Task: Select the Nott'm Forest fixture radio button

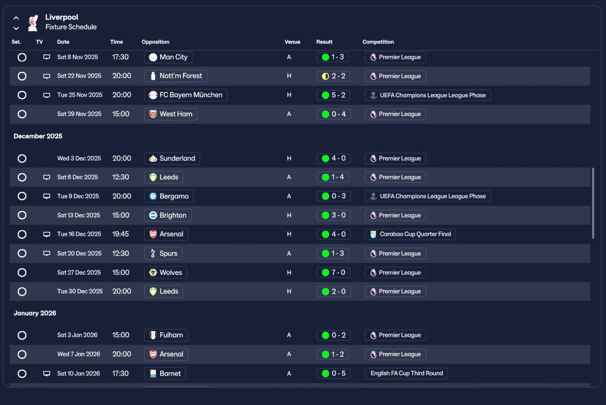Action: click(x=22, y=76)
